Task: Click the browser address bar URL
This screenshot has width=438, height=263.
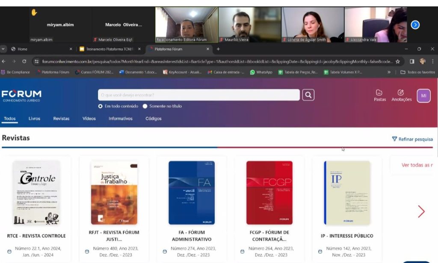Action: (x=217, y=62)
